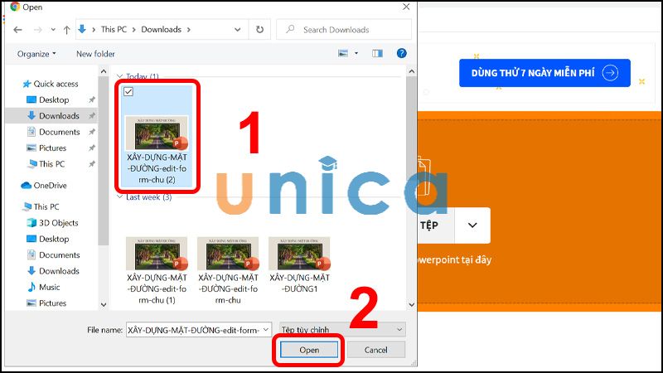Select file XÂY-DỰNG-MẶT-ĐƯỜNG-edit-form-chu (1)
663x373 pixels.
point(157,270)
